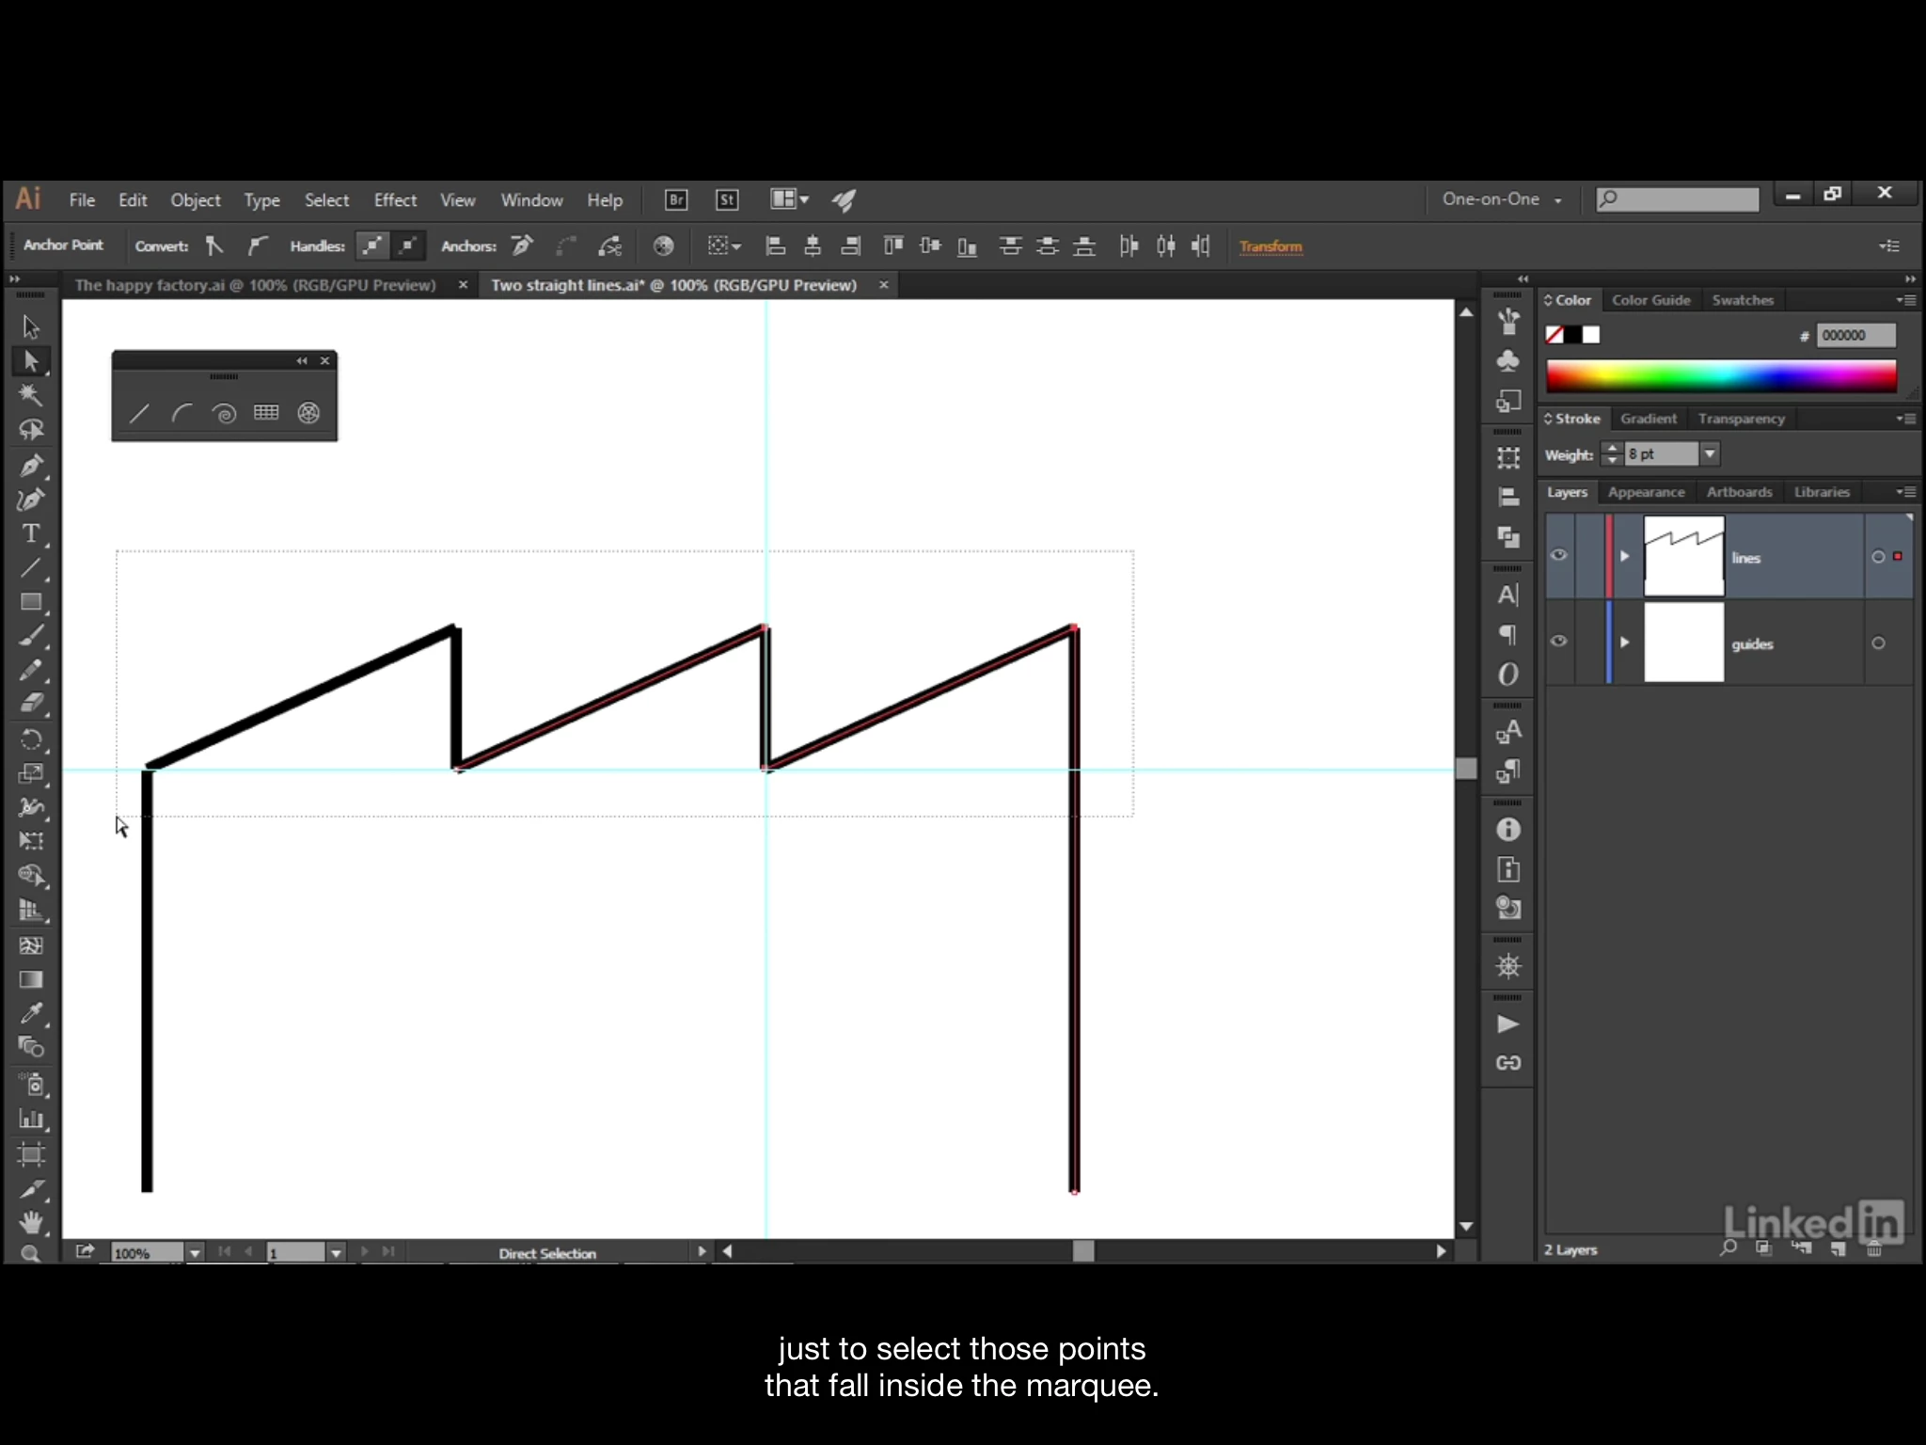Click the hex color input field
Image resolution: width=1926 pixels, height=1445 pixels.
pos(1855,335)
